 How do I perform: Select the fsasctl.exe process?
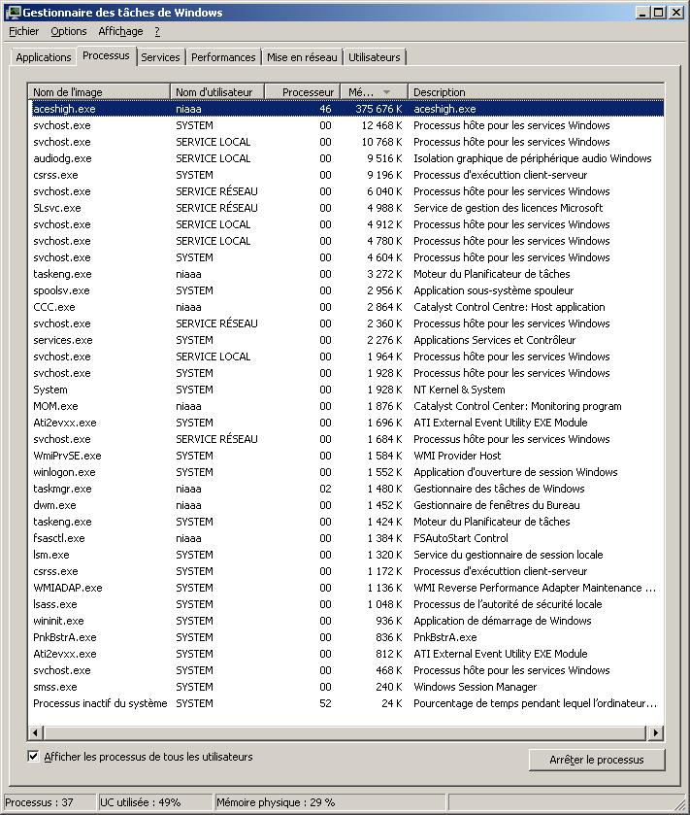(x=345, y=538)
